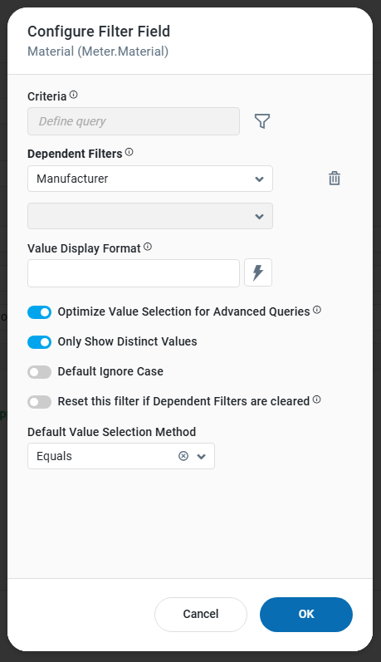Image resolution: width=381 pixels, height=662 pixels.
Task: Click the Default Value Selection Method label
Action: (112, 432)
